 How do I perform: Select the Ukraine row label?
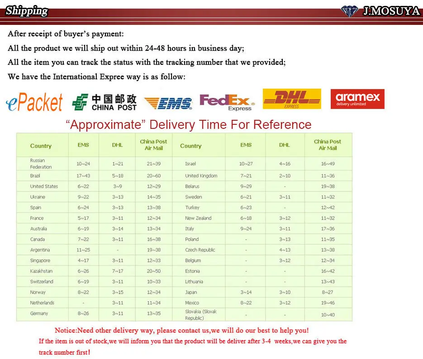pyautogui.click(x=38, y=197)
